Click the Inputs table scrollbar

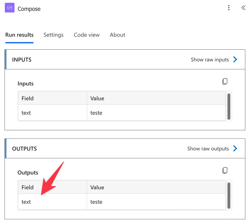[229, 106]
